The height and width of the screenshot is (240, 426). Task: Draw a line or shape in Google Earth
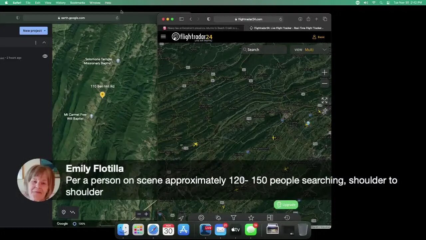click(x=73, y=212)
